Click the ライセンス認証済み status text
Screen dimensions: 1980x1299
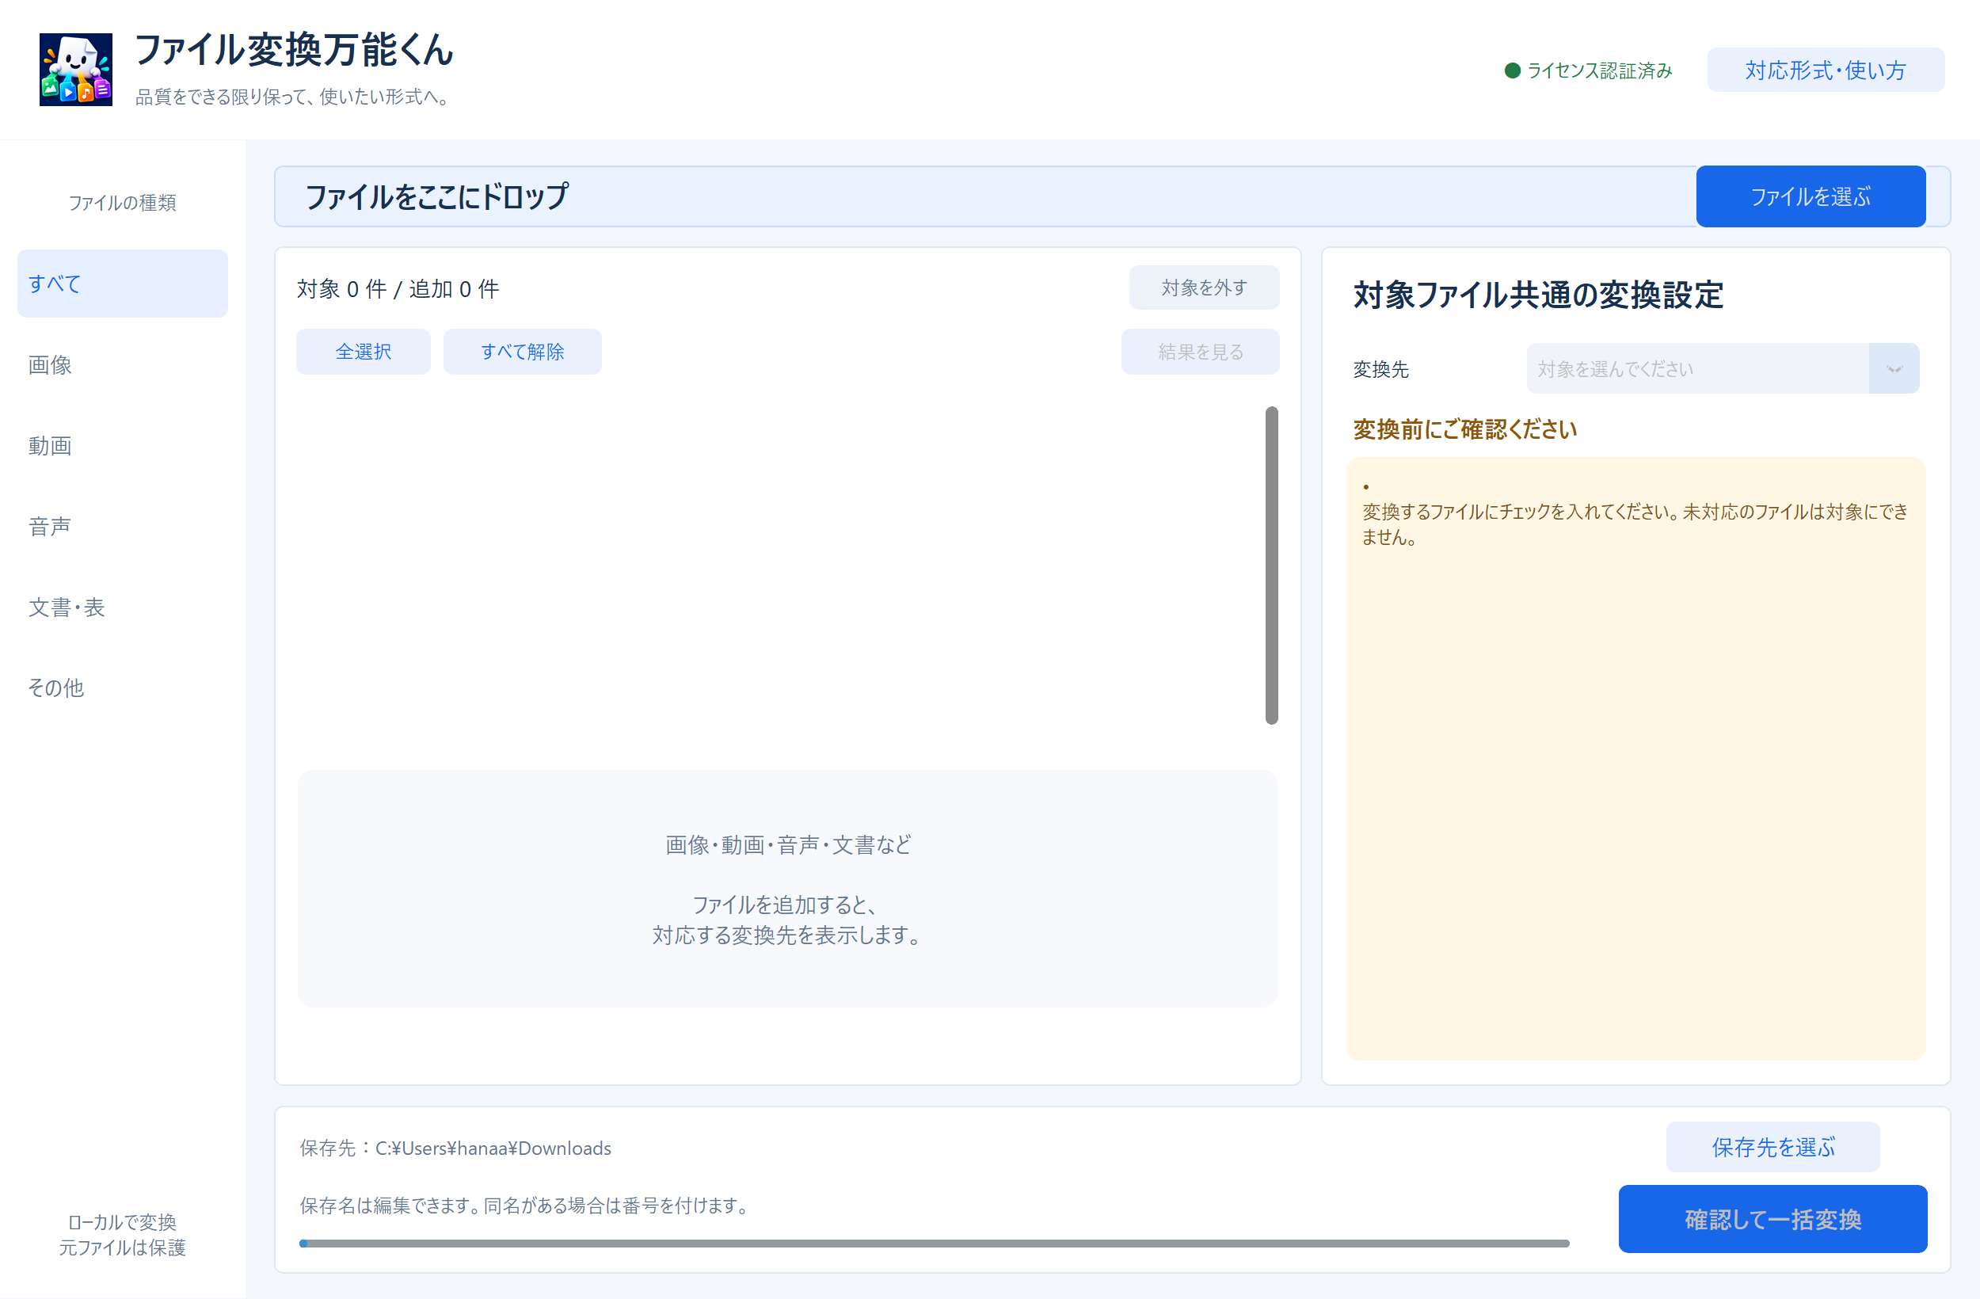click(1600, 70)
